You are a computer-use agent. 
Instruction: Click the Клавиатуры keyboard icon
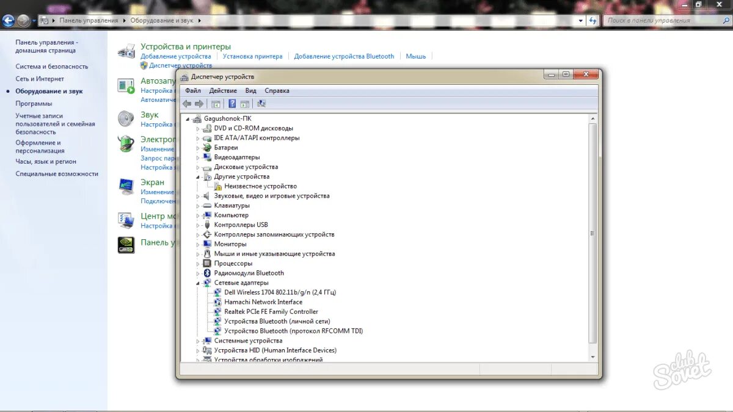click(x=207, y=206)
